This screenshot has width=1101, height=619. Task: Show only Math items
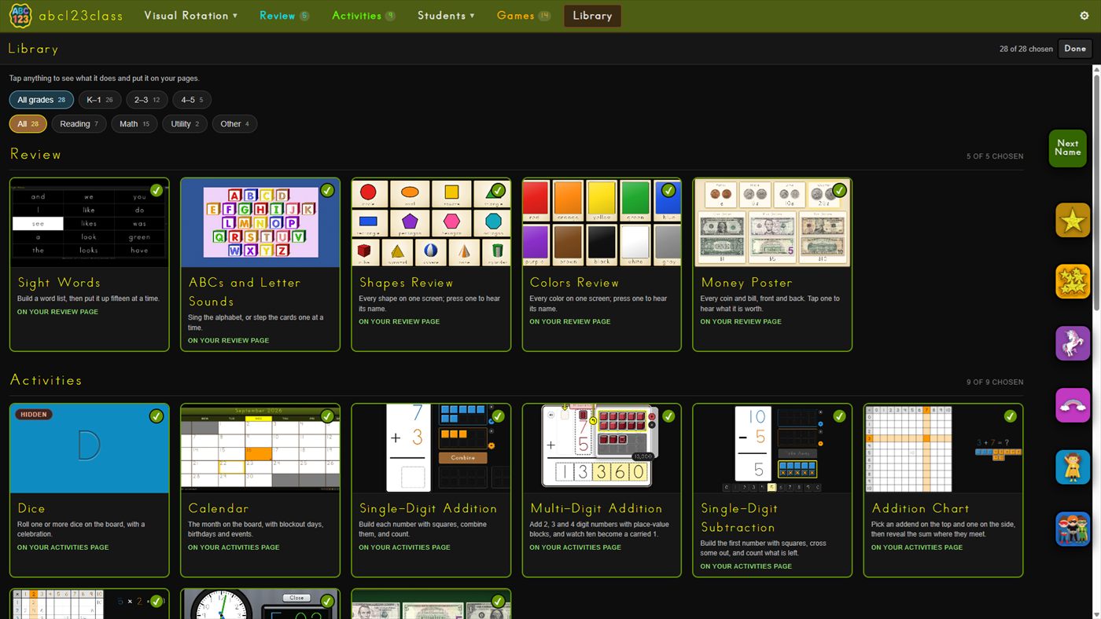(134, 123)
